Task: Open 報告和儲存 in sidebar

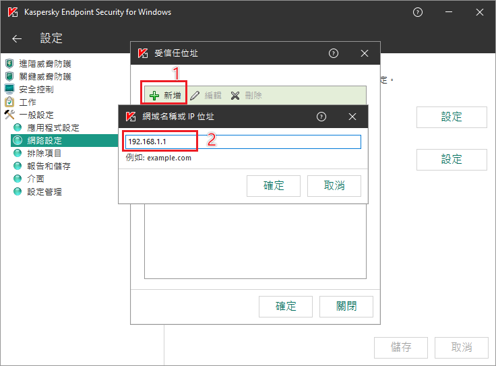Action: (x=49, y=166)
